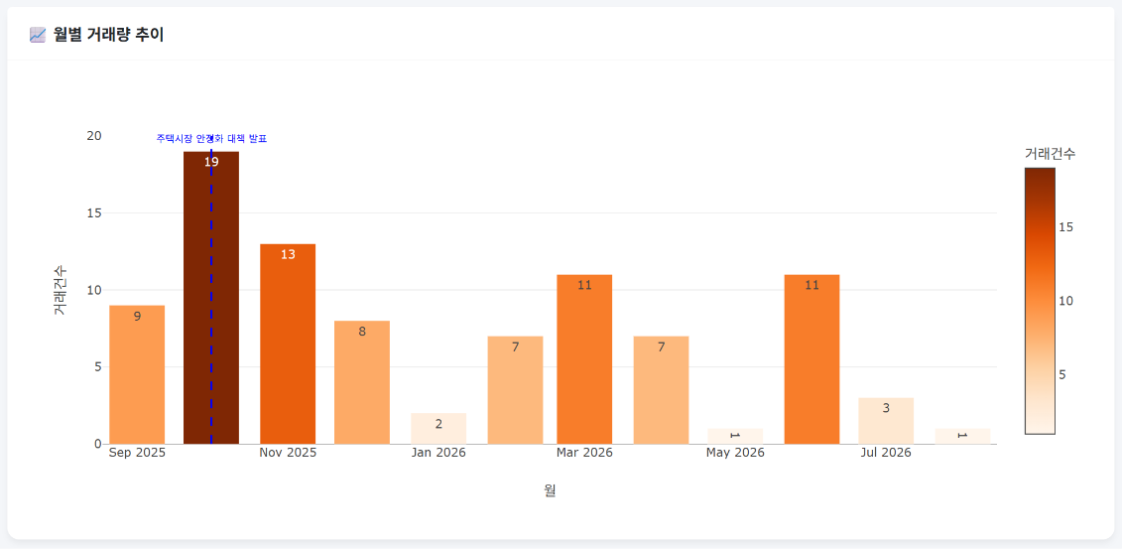The width and height of the screenshot is (1122, 549).
Task: Select the last bar on the right
Action: [x=962, y=436]
